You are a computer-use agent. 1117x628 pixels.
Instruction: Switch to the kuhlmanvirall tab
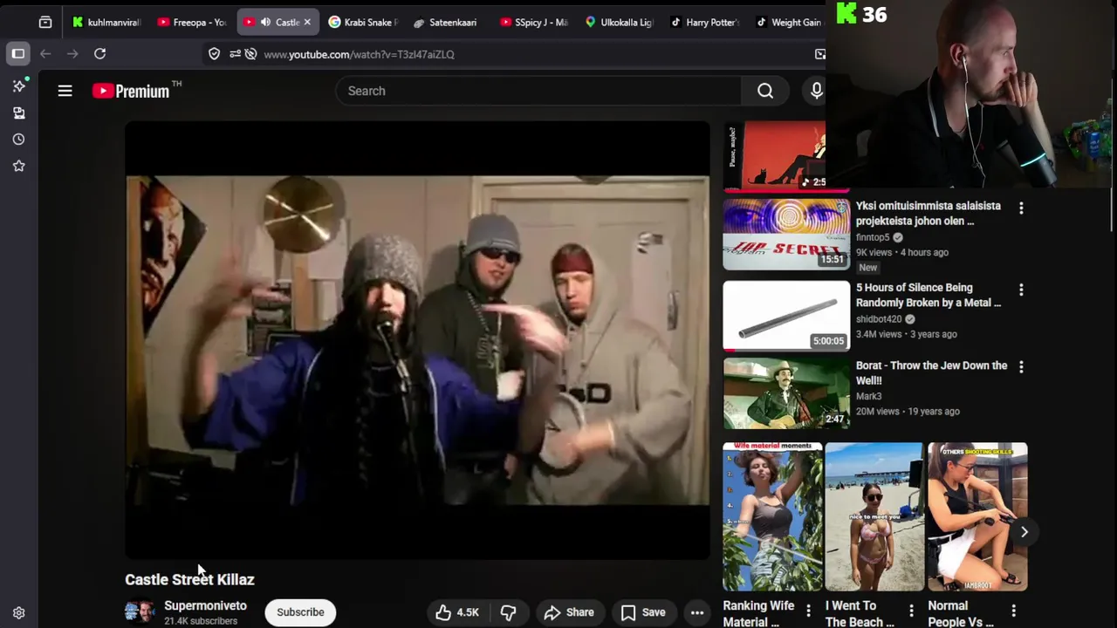point(106,22)
